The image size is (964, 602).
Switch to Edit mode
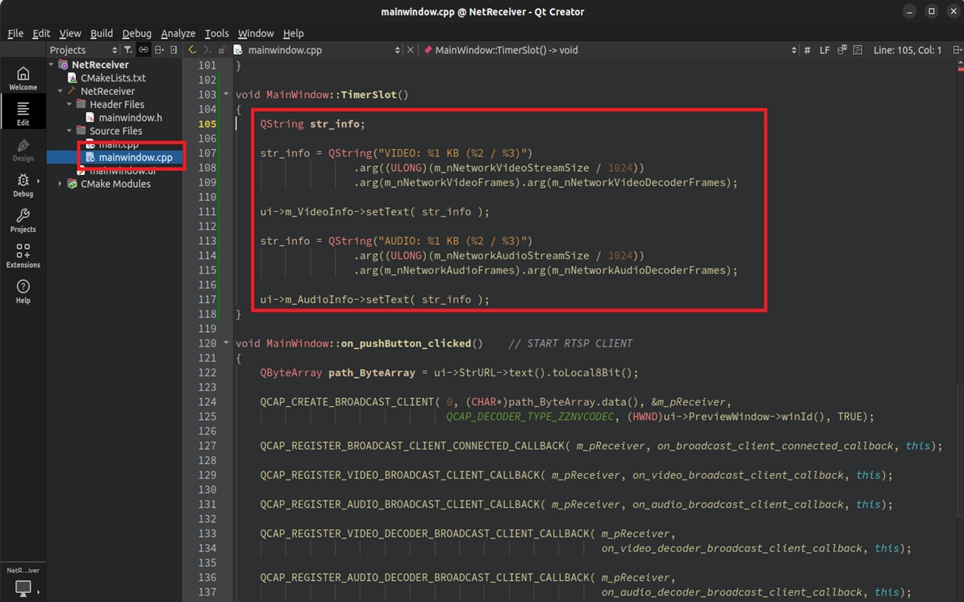tap(23, 113)
